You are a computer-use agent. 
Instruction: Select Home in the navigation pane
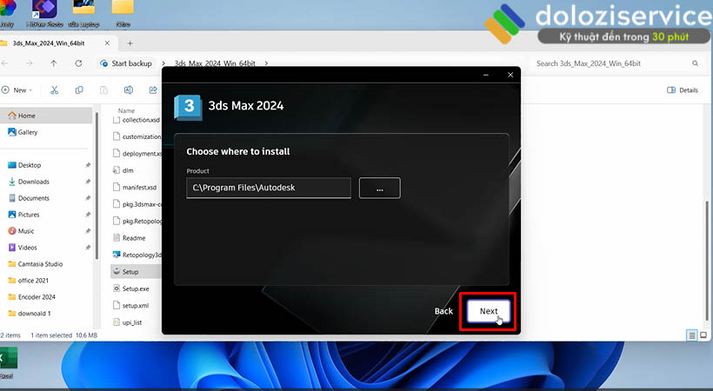click(26, 116)
